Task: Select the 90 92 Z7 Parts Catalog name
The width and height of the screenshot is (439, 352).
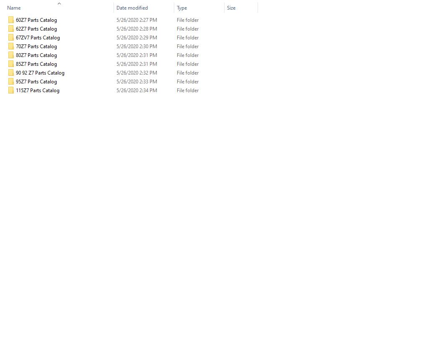Action: point(40,73)
